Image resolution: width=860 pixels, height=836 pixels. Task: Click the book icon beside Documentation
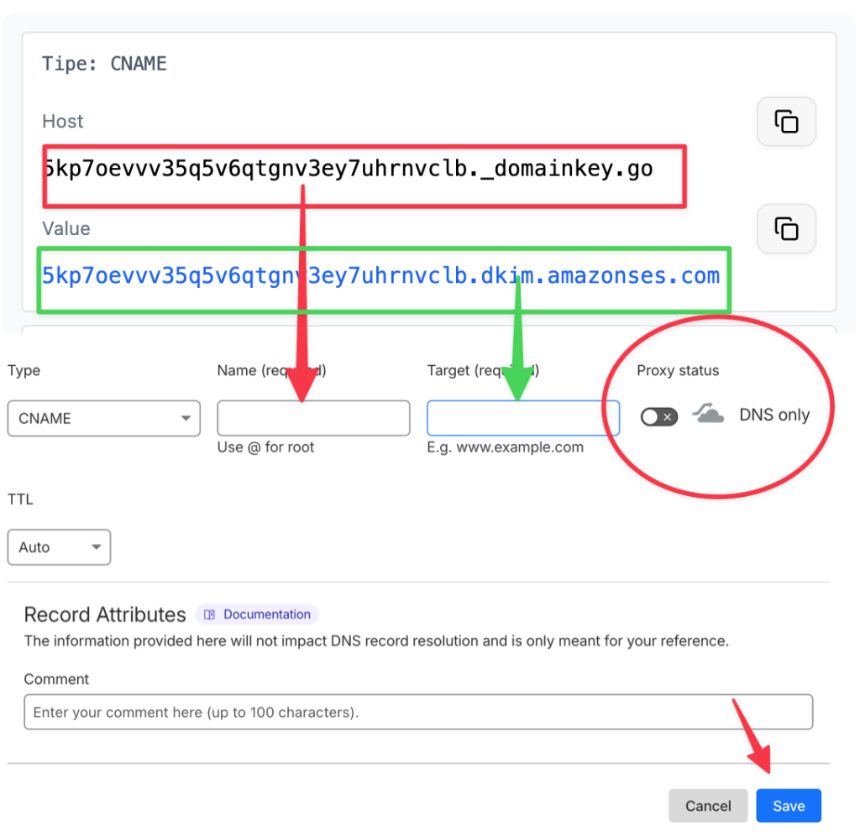[210, 614]
